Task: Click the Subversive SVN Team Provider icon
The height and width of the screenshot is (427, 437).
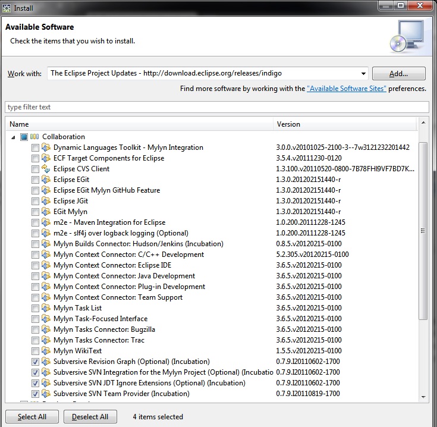Action: 46,394
